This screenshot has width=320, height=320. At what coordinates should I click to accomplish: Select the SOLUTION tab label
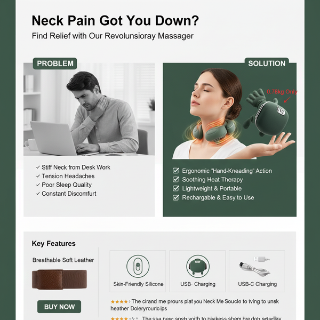click(267, 63)
